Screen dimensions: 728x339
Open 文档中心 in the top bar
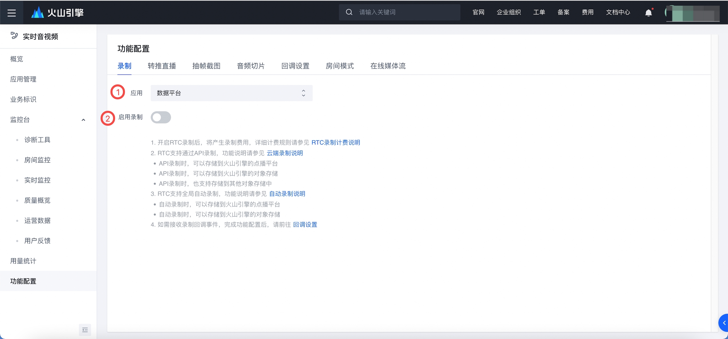(x=618, y=12)
